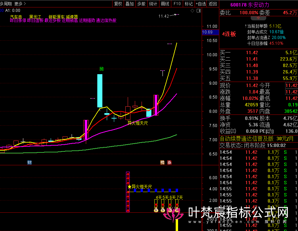Expand the 更多 more options menu

click(20, 4)
